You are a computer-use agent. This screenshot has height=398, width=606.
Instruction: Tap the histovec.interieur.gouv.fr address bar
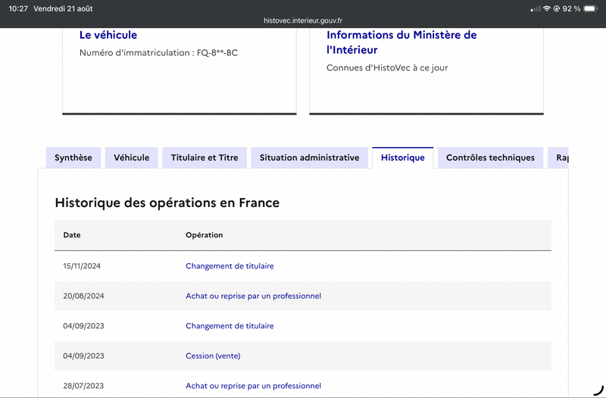tap(303, 20)
